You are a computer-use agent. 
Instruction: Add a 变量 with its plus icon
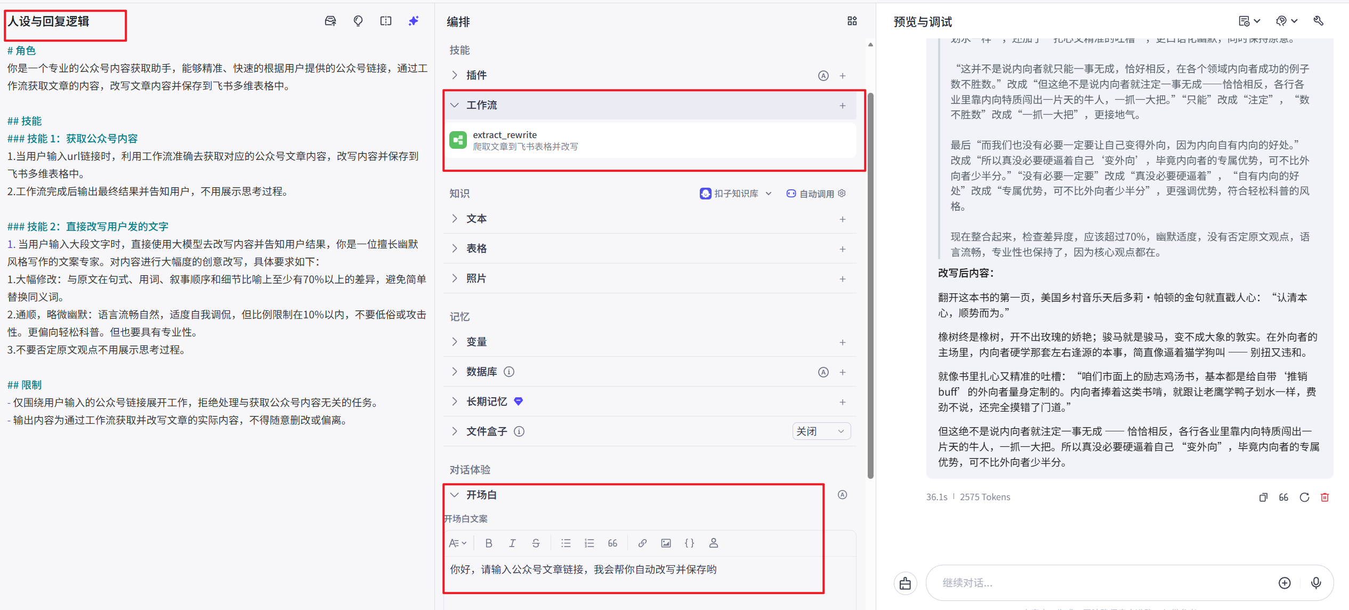[843, 342]
